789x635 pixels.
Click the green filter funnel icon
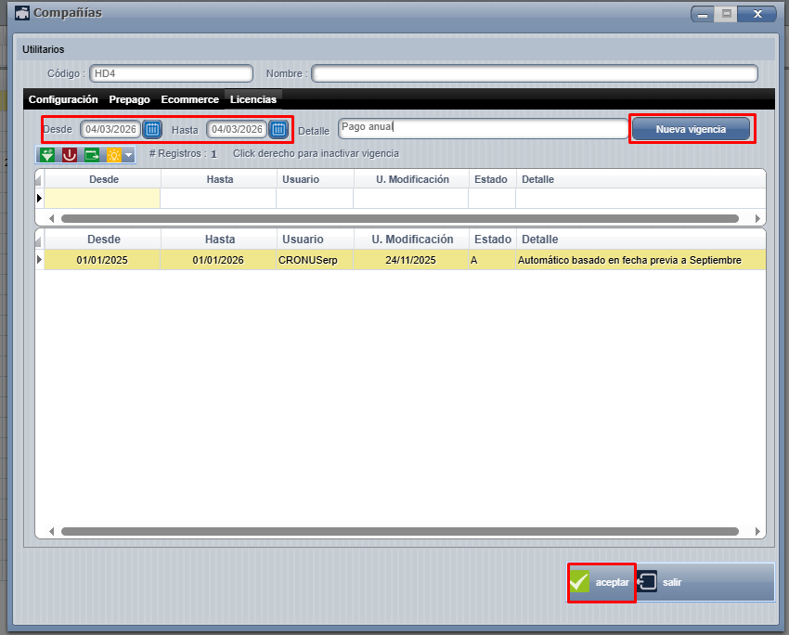[46, 155]
